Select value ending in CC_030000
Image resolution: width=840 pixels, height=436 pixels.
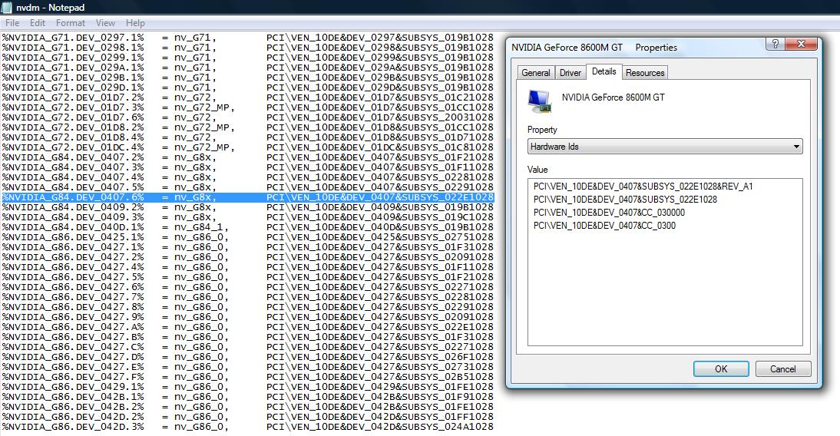609,213
